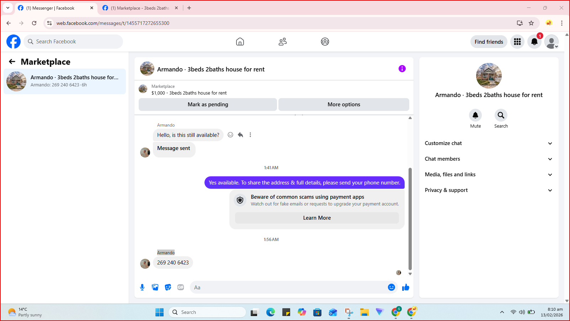Open the Facebook logo home link
Image resolution: width=570 pixels, height=321 pixels.
coord(14,42)
